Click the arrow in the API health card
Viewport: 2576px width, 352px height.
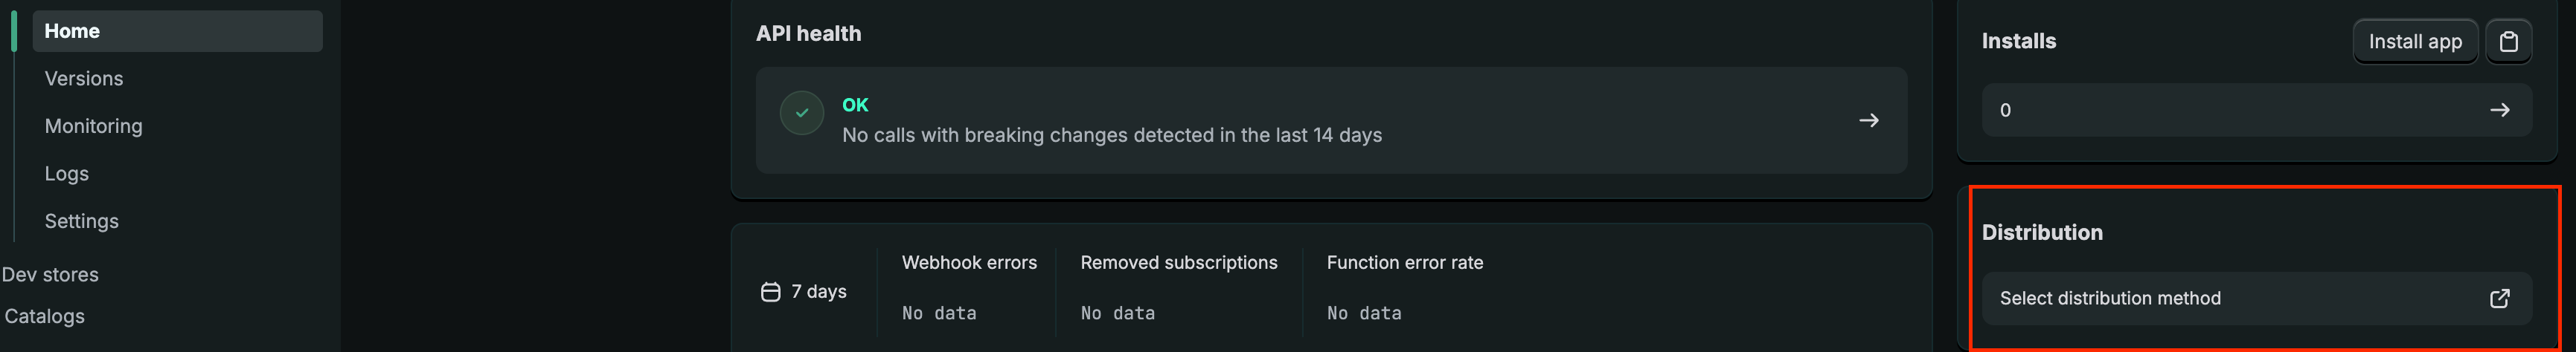[x=1868, y=120]
